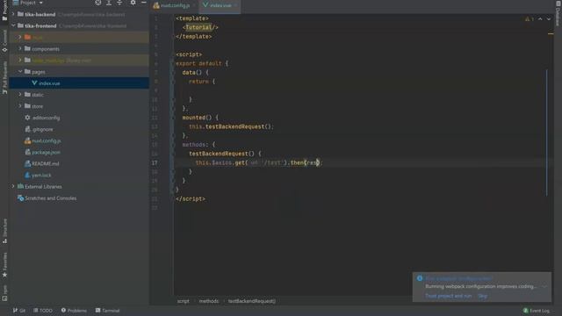Open Project panel settings gear
The width and height of the screenshot is (562, 316).
pos(133,3)
